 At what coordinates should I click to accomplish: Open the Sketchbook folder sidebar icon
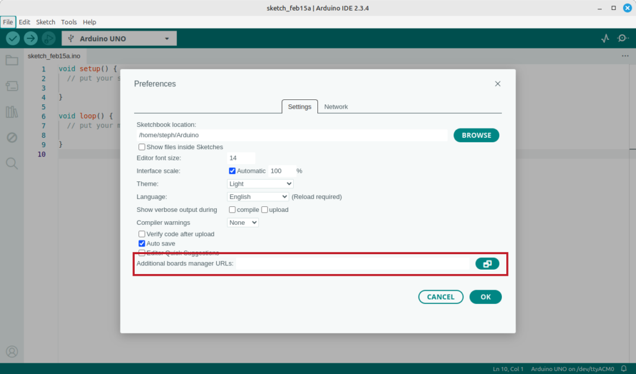click(x=12, y=60)
